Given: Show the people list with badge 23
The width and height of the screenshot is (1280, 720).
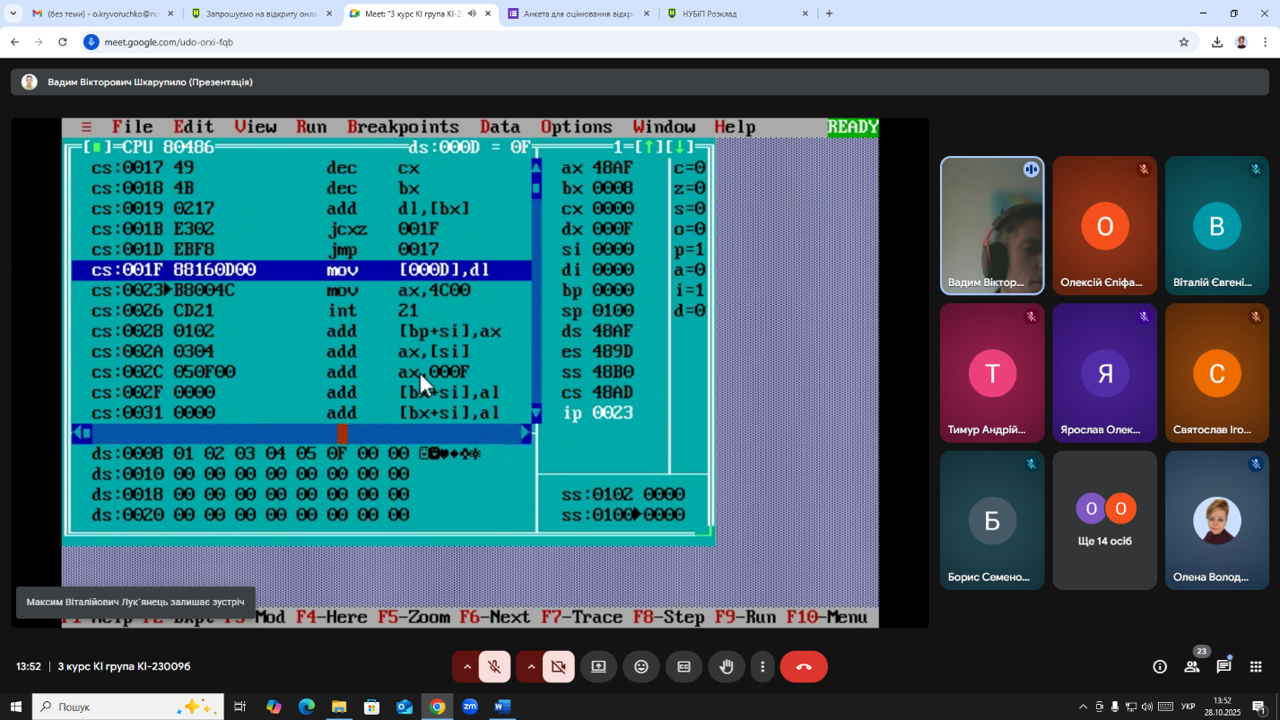Looking at the screenshot, I should (x=1192, y=666).
